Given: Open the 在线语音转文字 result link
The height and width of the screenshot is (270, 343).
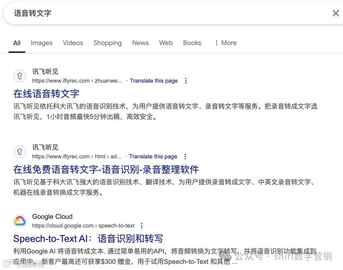Looking at the screenshot, I should pos(46,94).
